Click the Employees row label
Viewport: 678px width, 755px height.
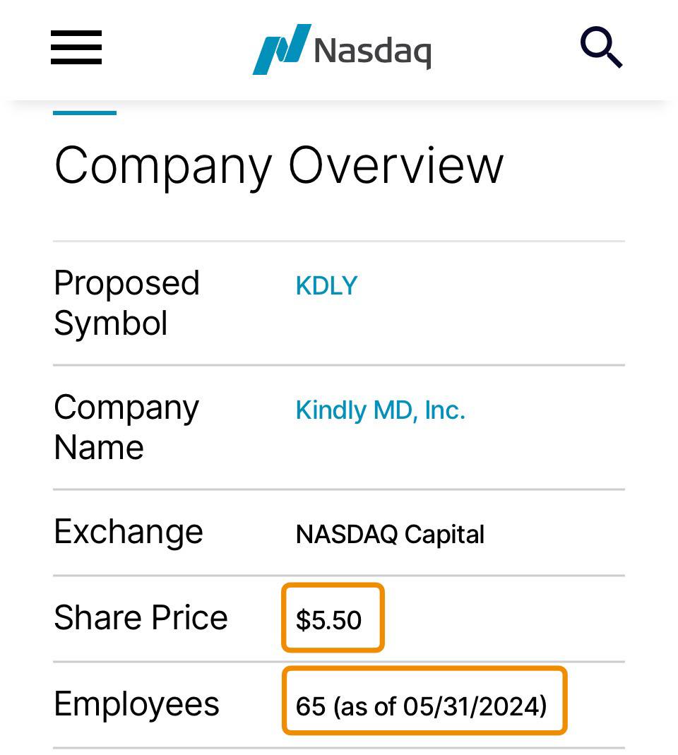[x=136, y=703]
